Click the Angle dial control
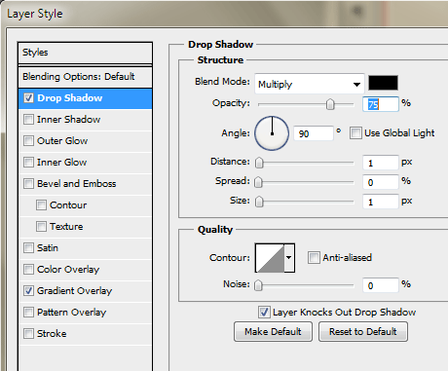This screenshot has width=448, height=371. 272,133
